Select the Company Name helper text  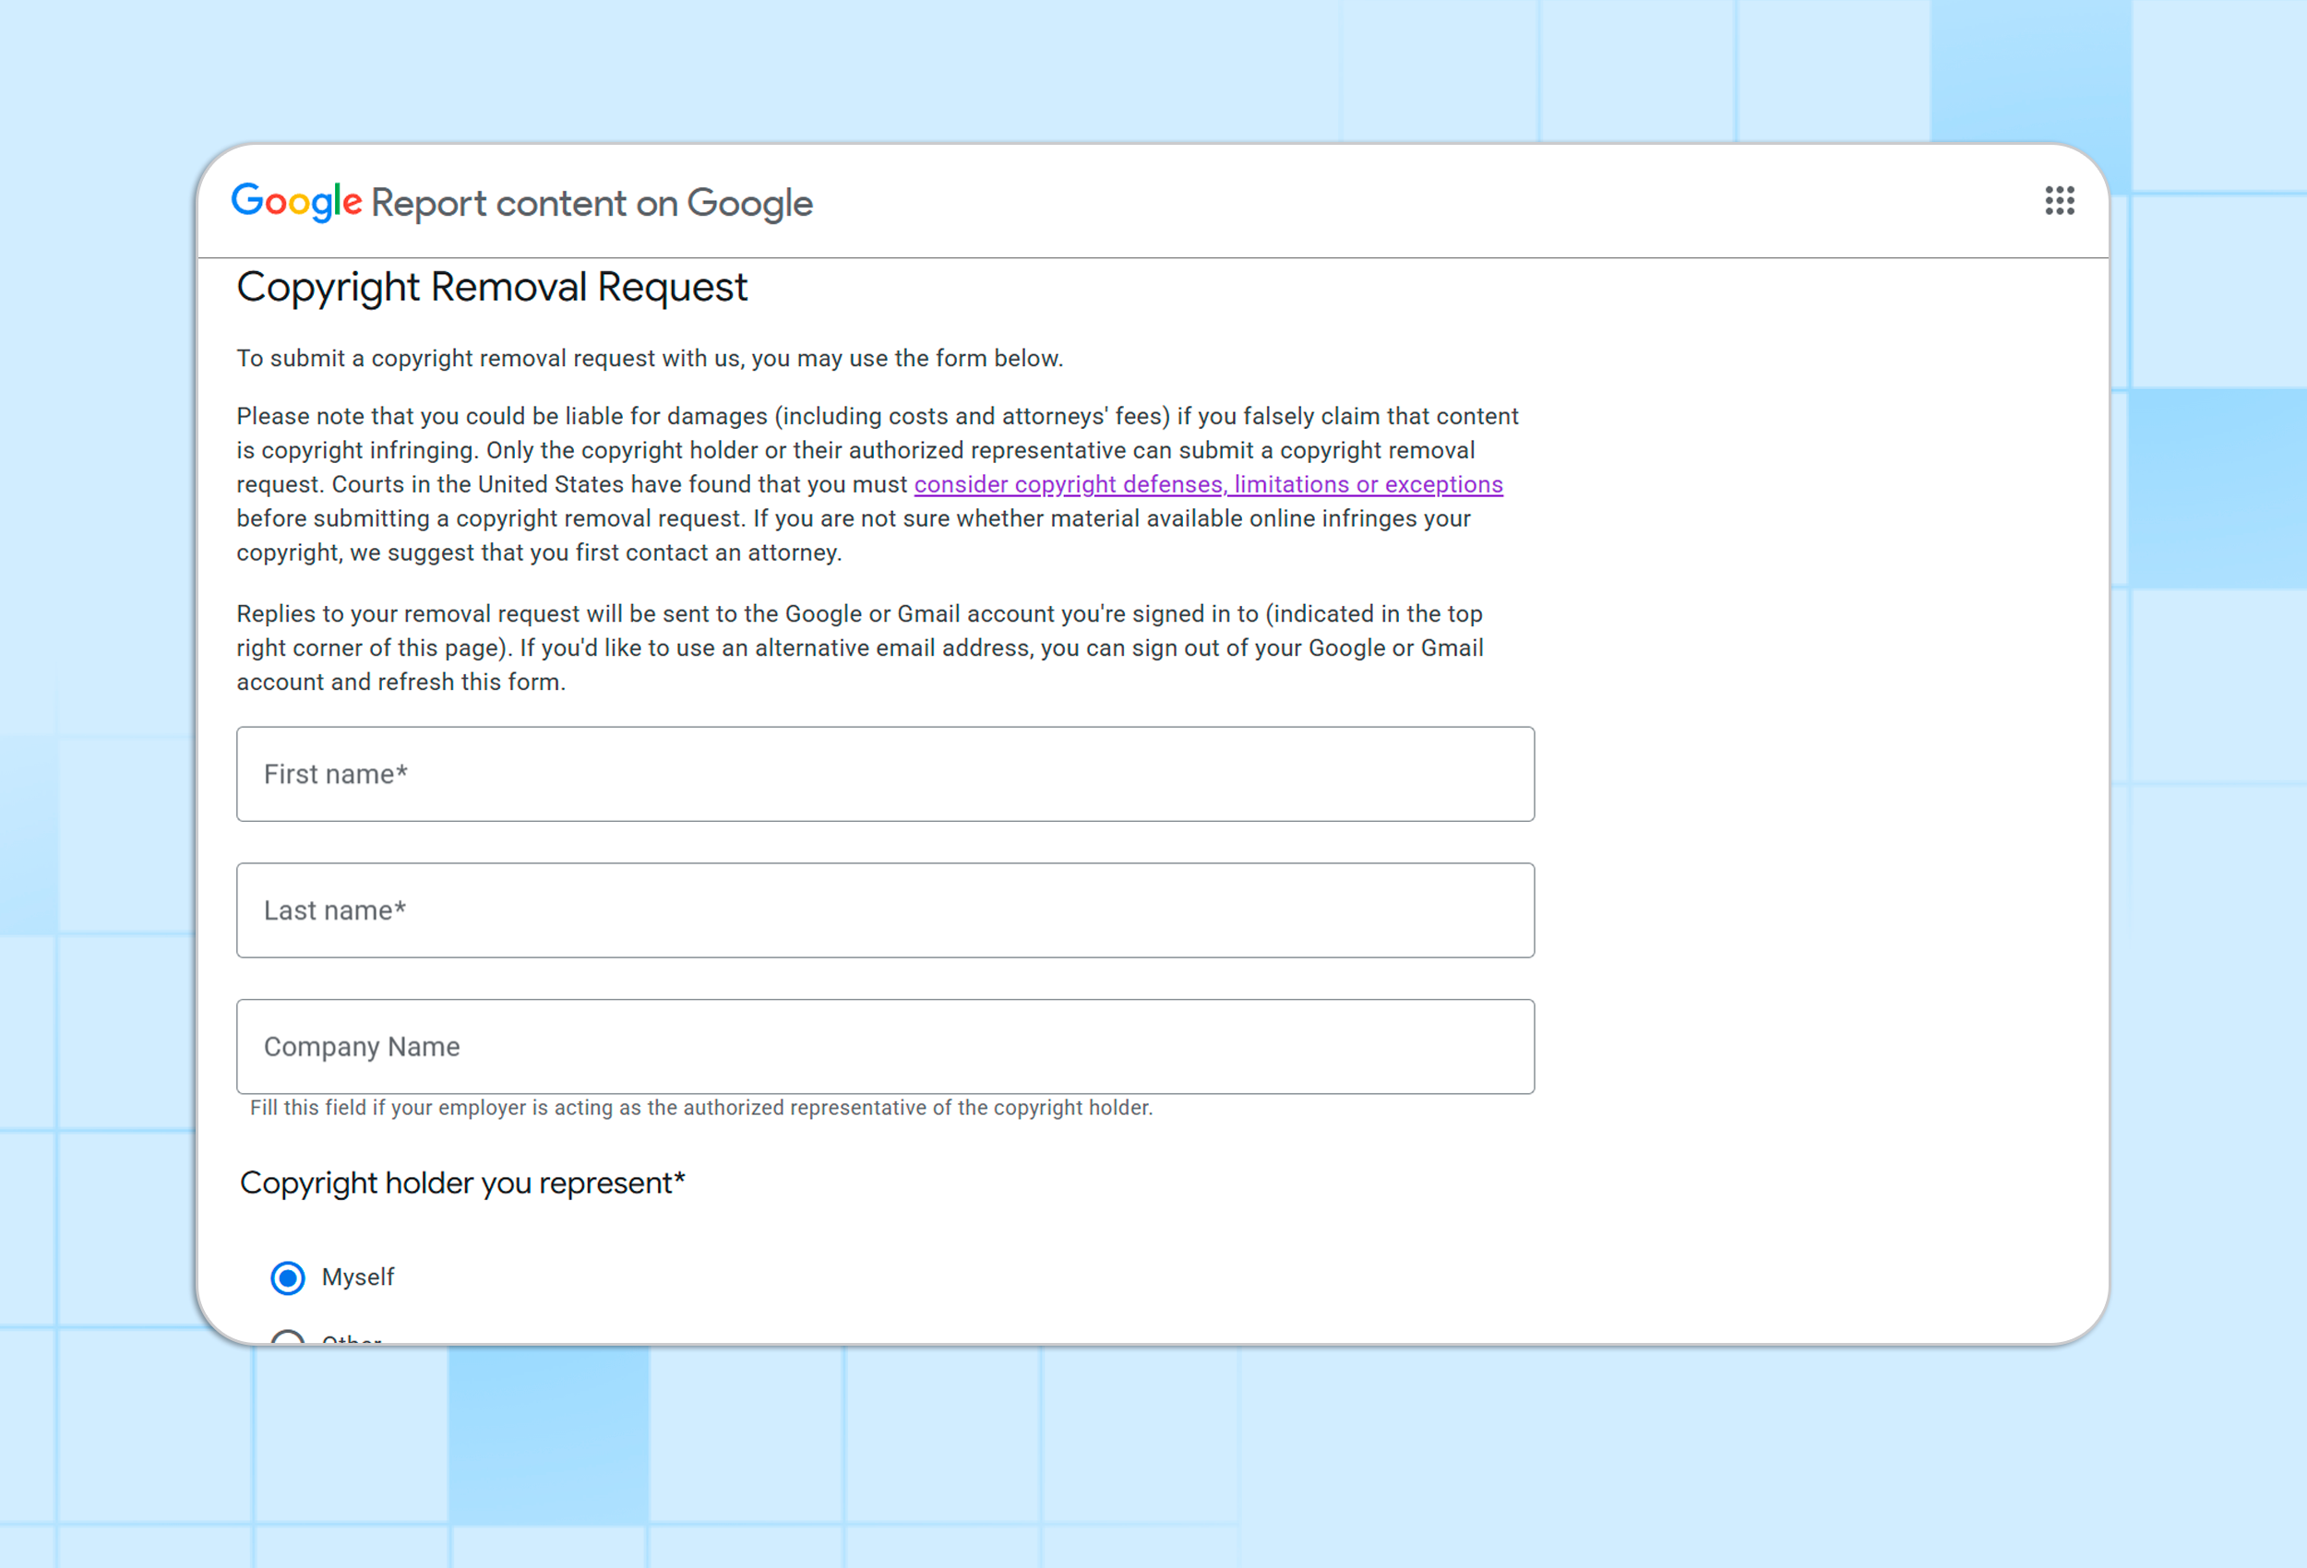[x=699, y=1108]
